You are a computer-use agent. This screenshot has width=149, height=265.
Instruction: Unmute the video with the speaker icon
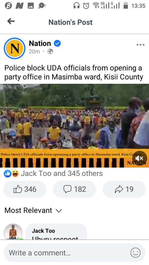(x=139, y=158)
